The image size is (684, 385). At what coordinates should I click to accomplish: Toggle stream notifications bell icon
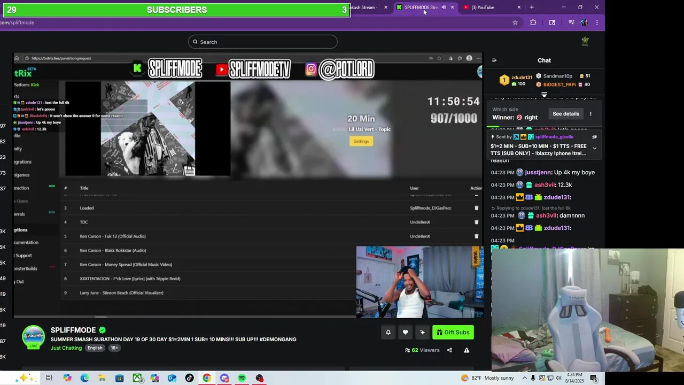[x=388, y=333]
